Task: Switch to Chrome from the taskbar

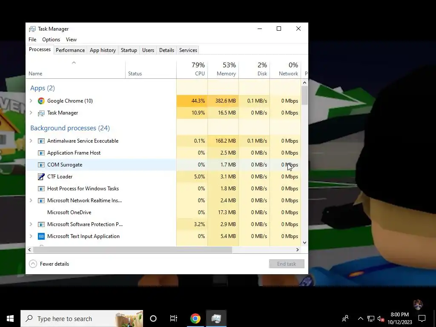Action: click(x=195, y=318)
